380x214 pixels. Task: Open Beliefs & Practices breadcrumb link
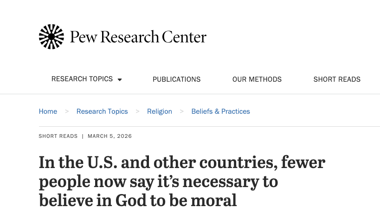(x=220, y=111)
